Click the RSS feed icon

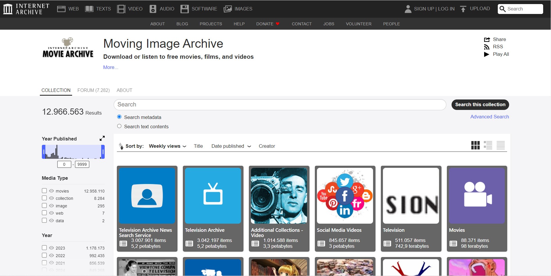[x=486, y=47]
